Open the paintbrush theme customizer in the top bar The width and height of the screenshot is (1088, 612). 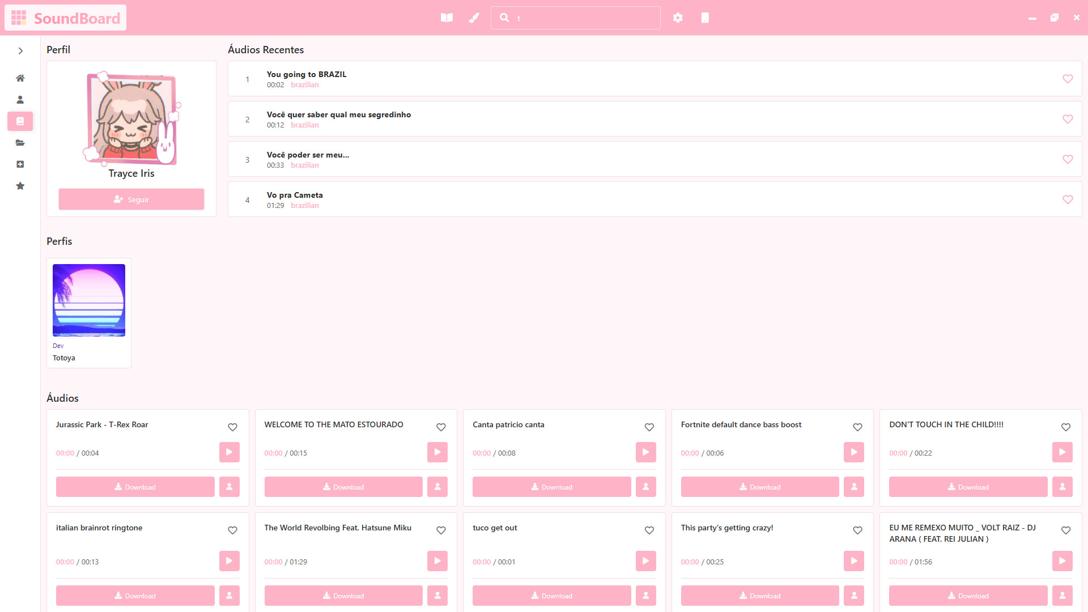click(474, 18)
